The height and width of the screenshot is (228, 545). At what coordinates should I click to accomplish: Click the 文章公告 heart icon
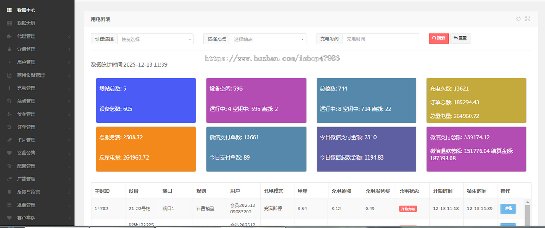click(x=10, y=153)
